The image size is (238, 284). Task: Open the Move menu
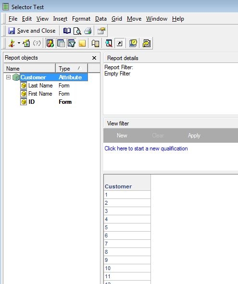click(x=134, y=19)
